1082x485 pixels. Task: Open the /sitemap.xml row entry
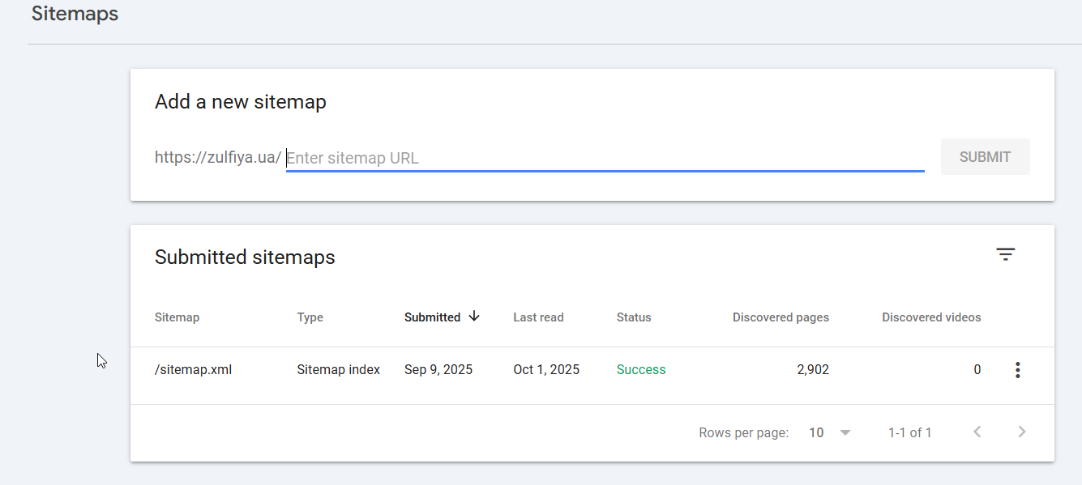pyautogui.click(x=193, y=370)
